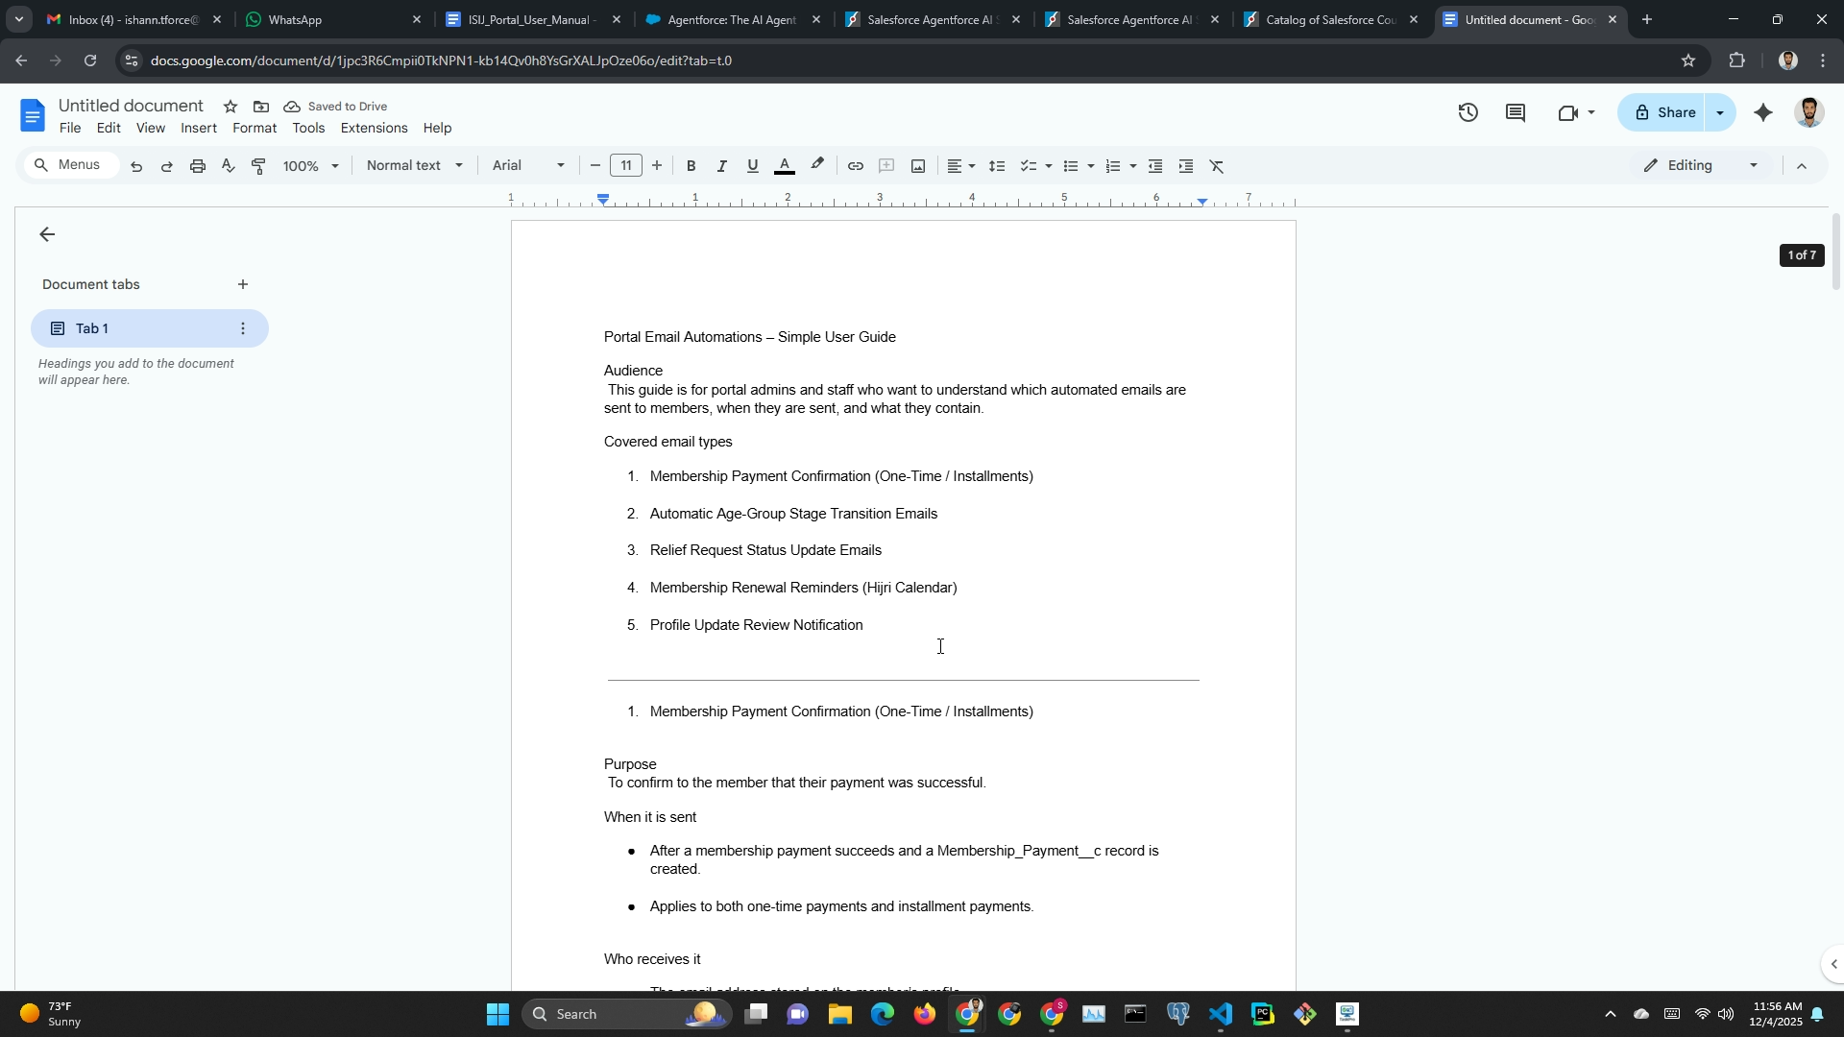1844x1037 pixels.
Task: Open the Insert menu
Action: tap(199, 128)
